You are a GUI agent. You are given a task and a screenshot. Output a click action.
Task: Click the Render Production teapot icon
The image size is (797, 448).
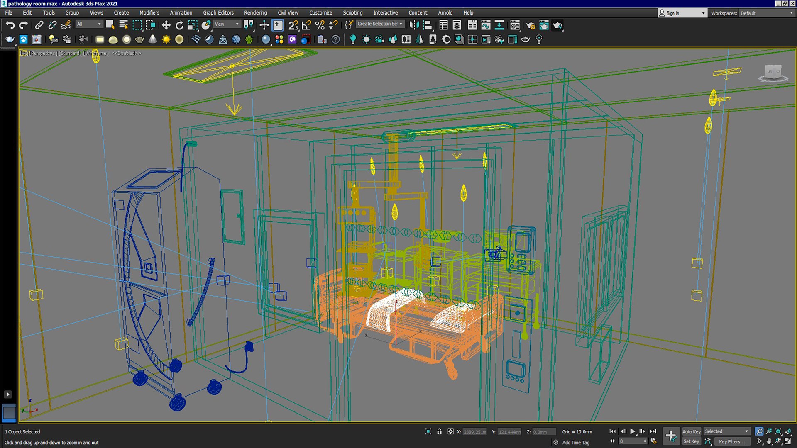557,25
